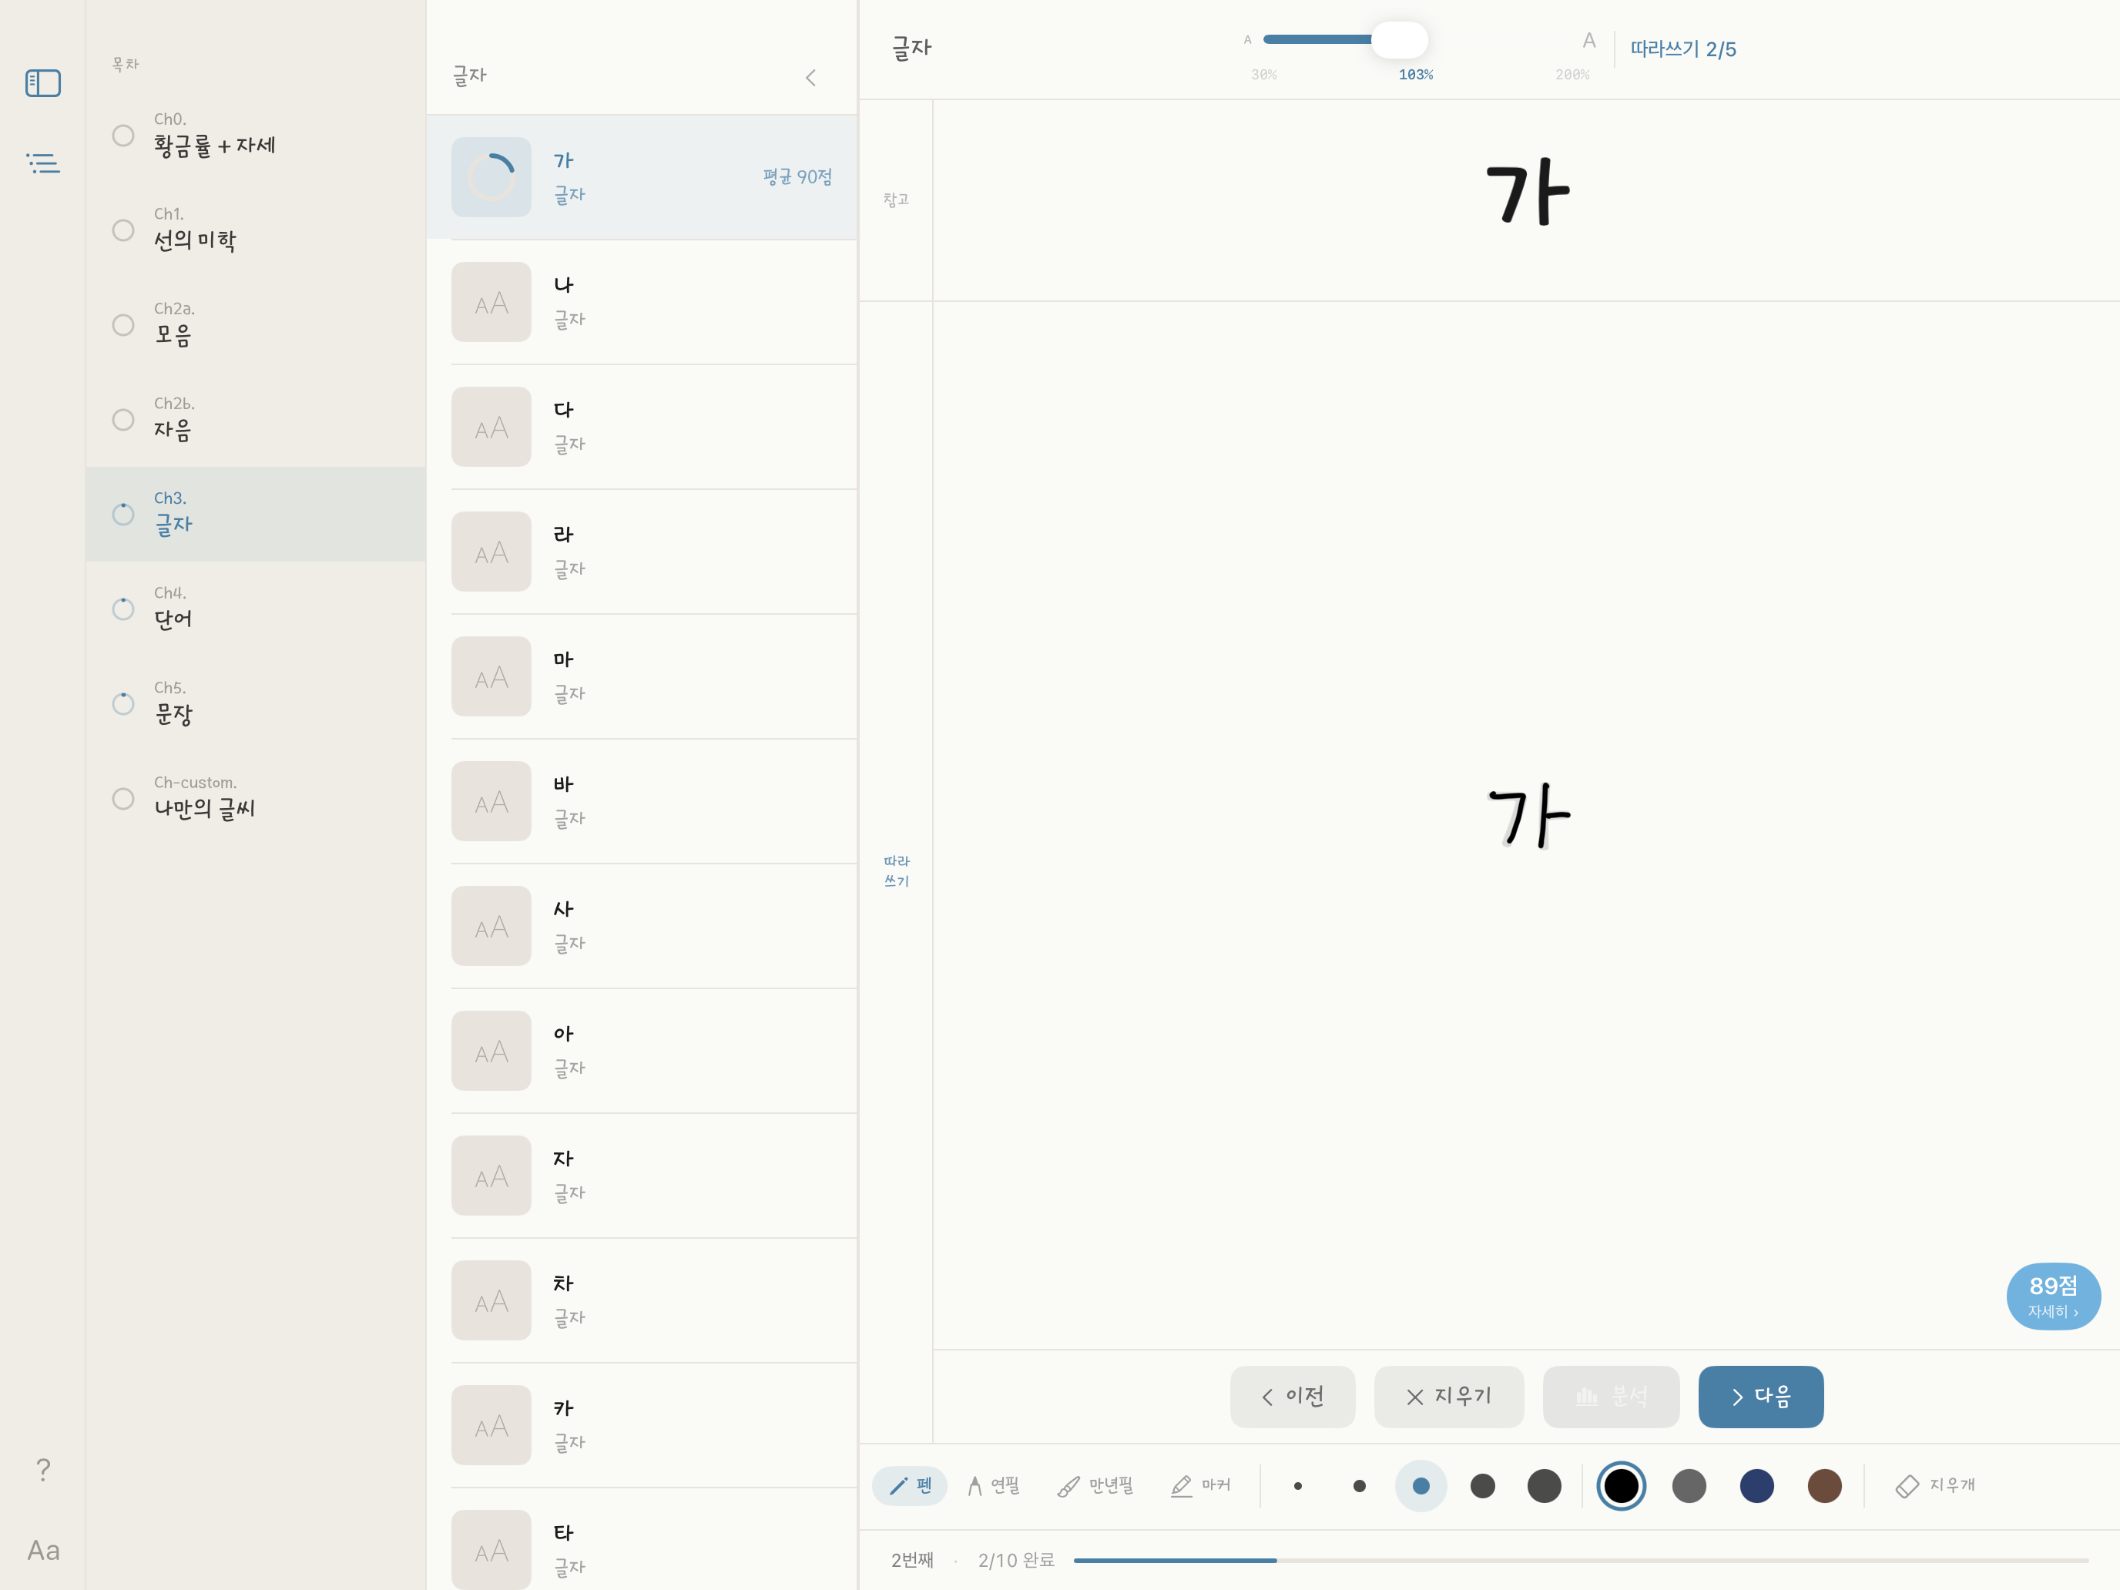Click the 따라쓰기 2/5 step label
This screenshot has height=1590, width=2120.
click(1683, 49)
